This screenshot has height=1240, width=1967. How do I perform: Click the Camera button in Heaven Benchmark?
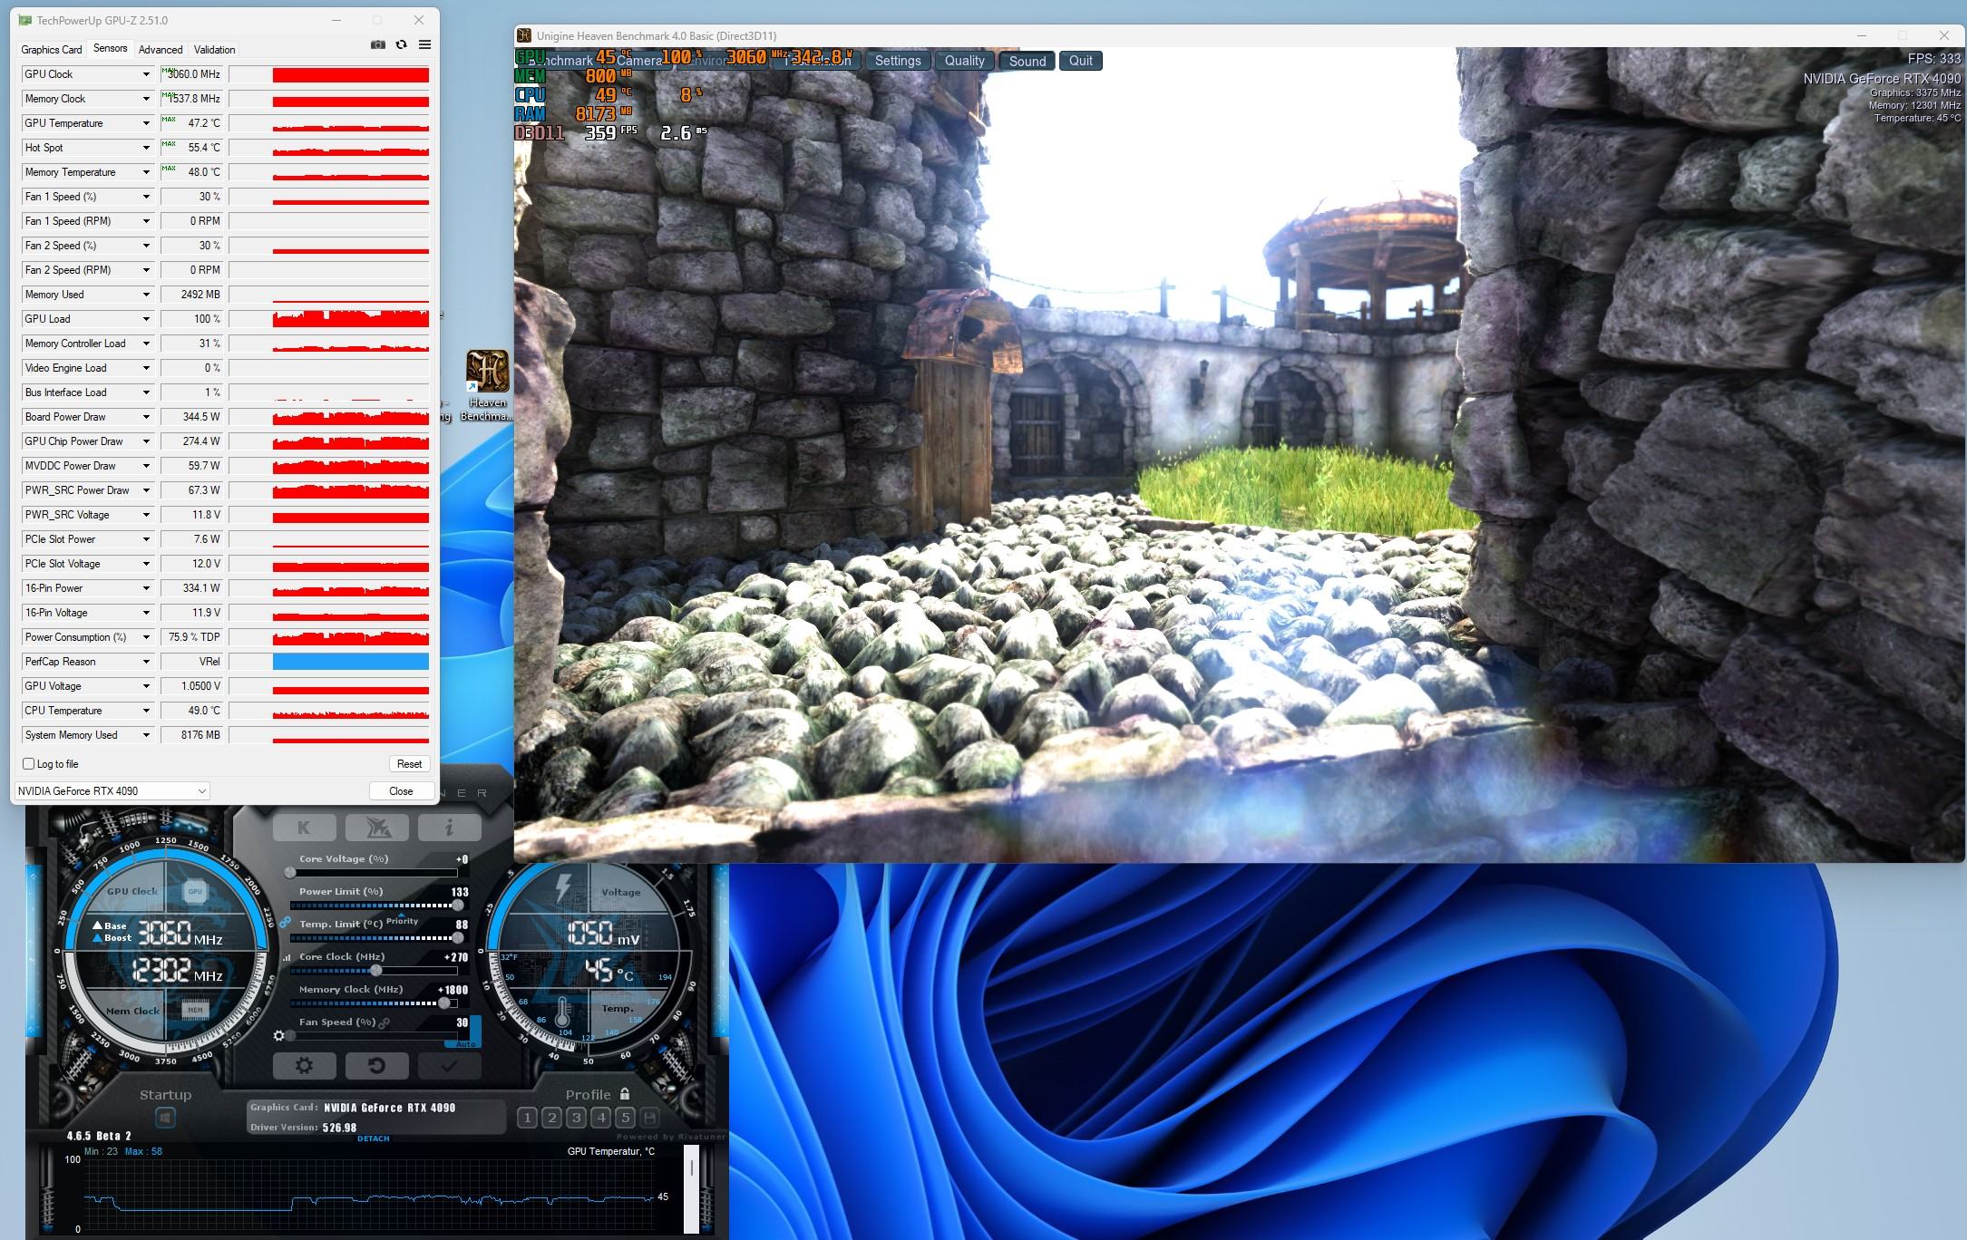click(638, 61)
